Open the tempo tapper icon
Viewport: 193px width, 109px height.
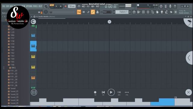[166, 12]
